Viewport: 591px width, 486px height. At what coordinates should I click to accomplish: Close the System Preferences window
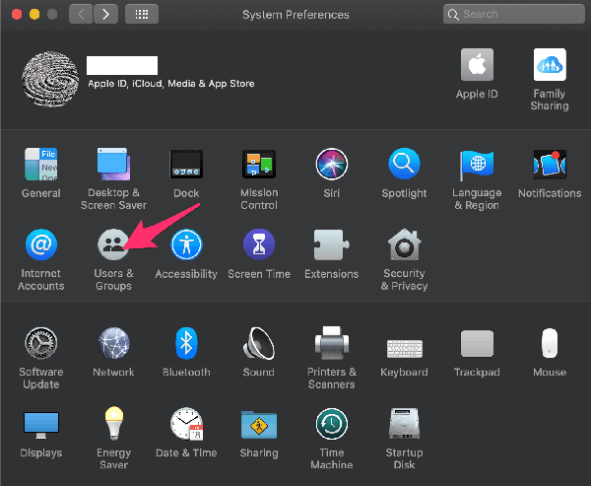pyautogui.click(x=17, y=15)
